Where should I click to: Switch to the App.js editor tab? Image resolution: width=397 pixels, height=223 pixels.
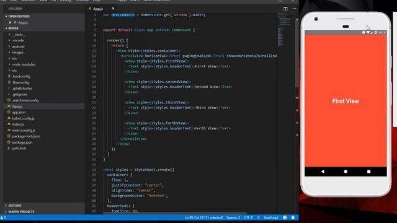tap(98, 9)
